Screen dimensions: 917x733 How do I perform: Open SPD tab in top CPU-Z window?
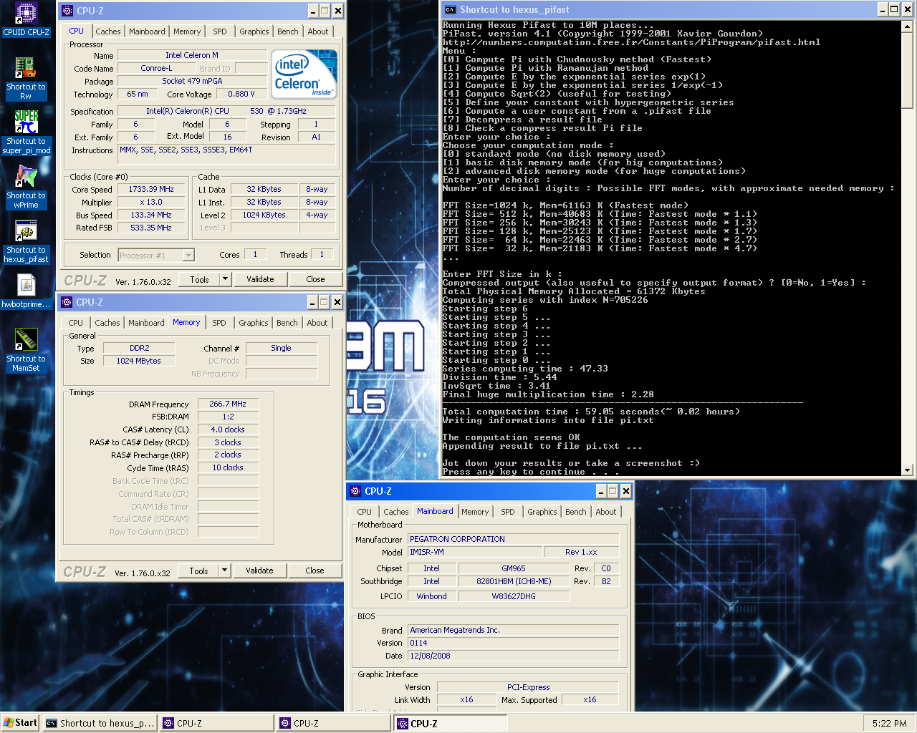(220, 31)
